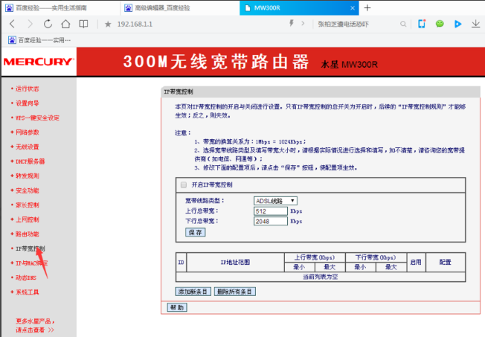Open the downloads arrow icon
Image resolution: width=485 pixels, height=337 pixels.
pos(475,24)
